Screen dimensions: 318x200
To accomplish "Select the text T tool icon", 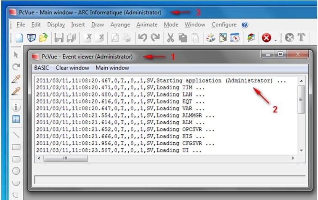I will pos(301,37).
